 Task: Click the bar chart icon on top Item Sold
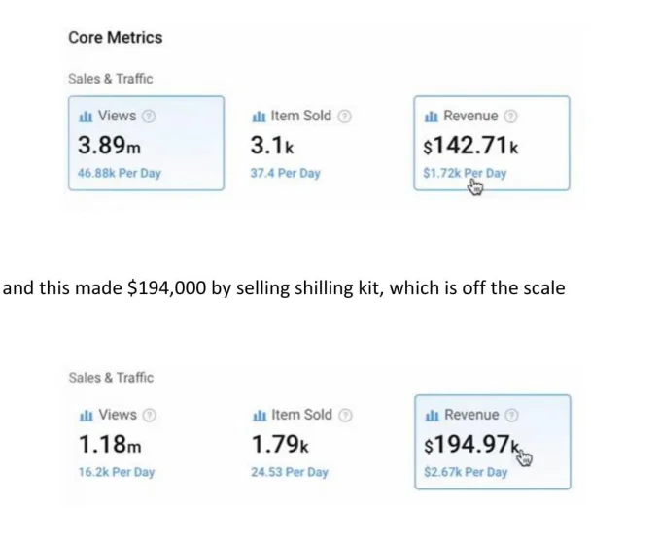pyautogui.click(x=259, y=117)
